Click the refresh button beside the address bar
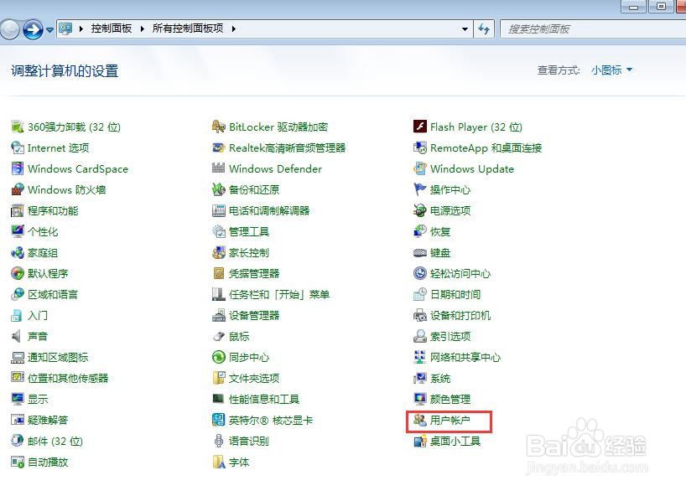686x491 pixels. point(485,28)
